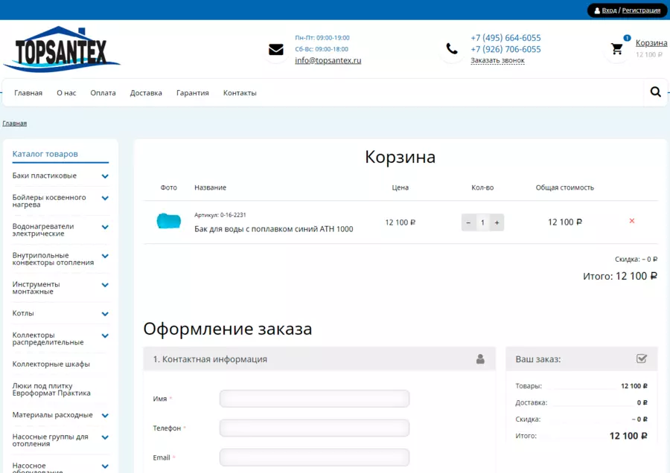670x473 pixels.
Task: Expand Котлы category chevron
Action: [105, 314]
